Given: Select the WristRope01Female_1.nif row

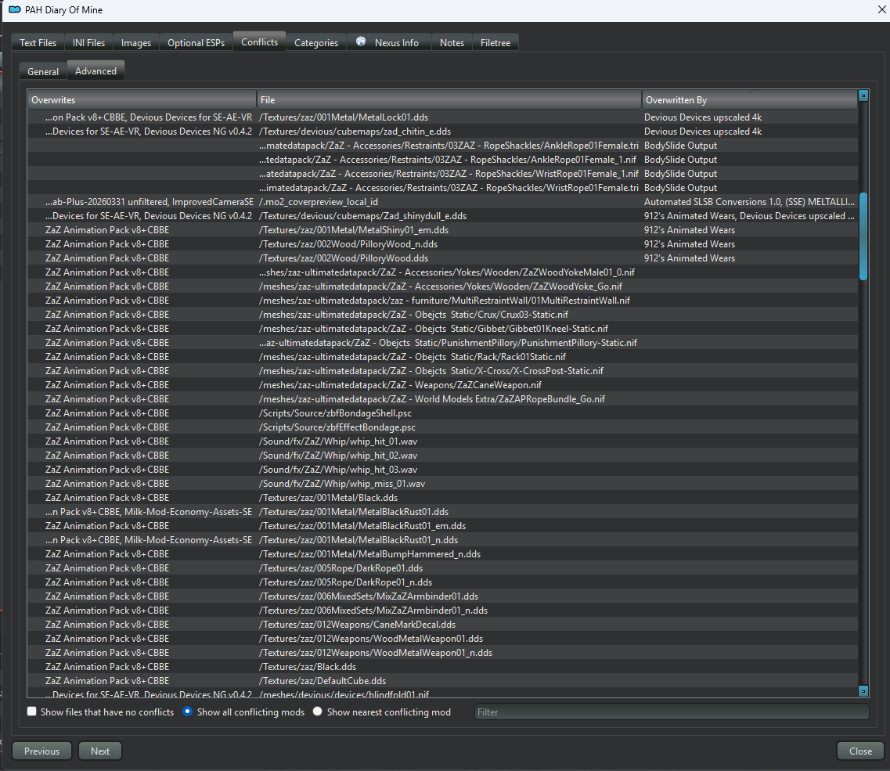Looking at the screenshot, I should (x=443, y=174).
